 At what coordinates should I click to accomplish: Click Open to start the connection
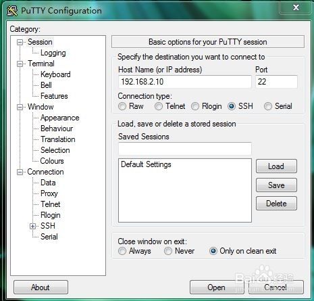tap(217, 287)
